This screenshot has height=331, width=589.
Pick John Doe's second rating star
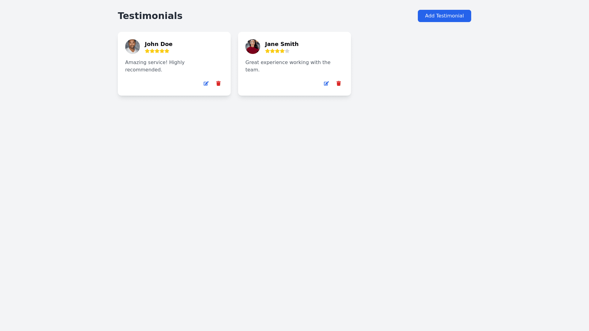coord(152,51)
